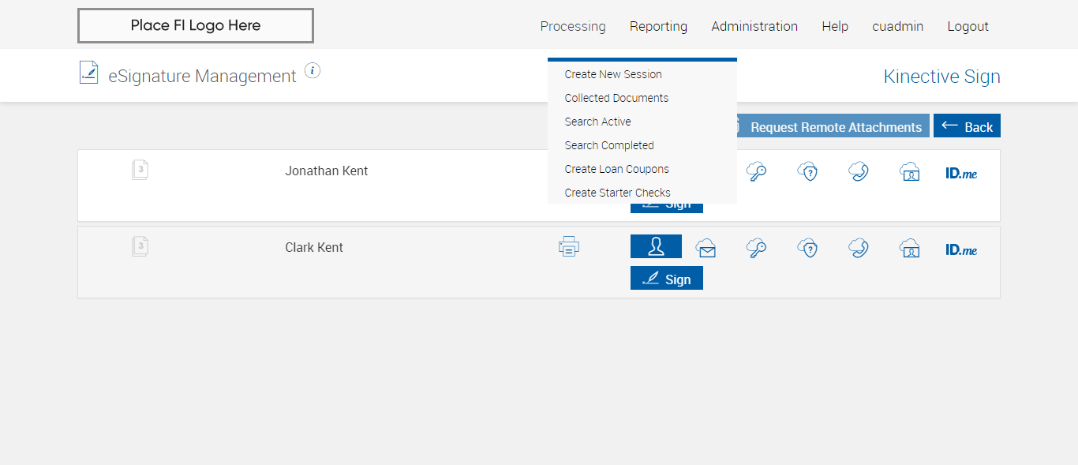Click the Back button
The height and width of the screenshot is (465, 1078).
point(967,126)
